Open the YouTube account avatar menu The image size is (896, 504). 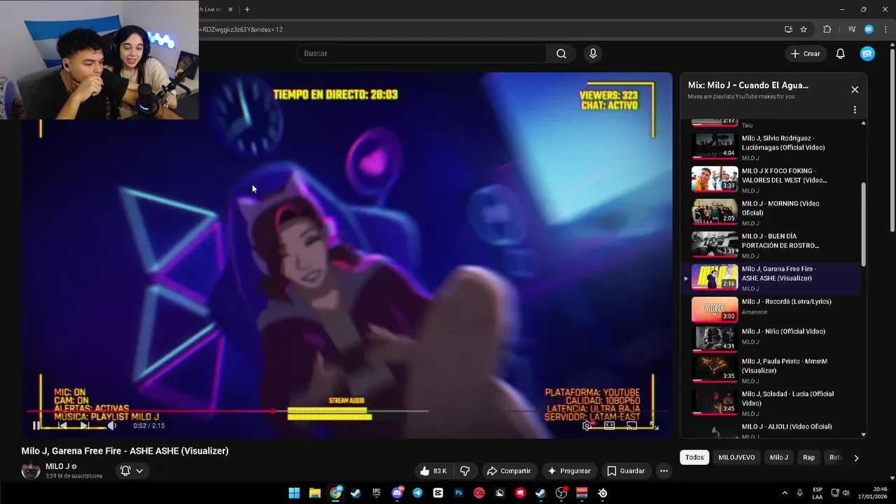(x=867, y=54)
